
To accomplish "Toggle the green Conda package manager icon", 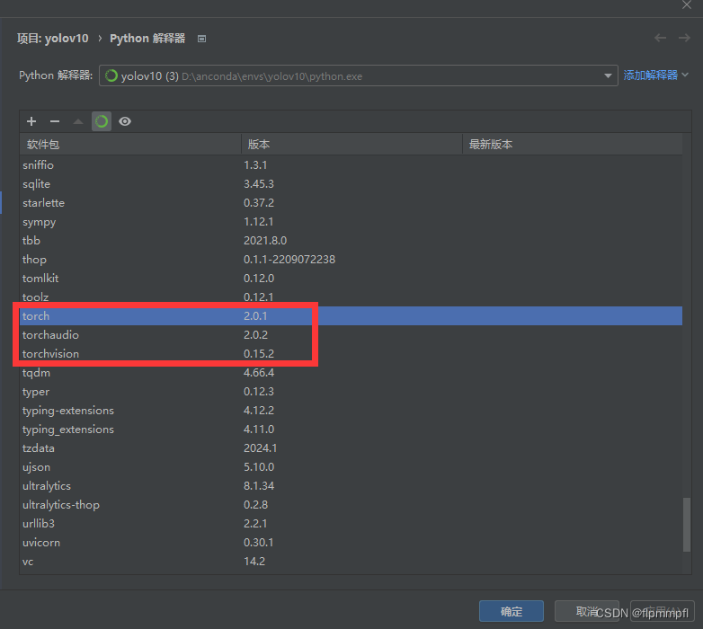I will pyautogui.click(x=102, y=121).
